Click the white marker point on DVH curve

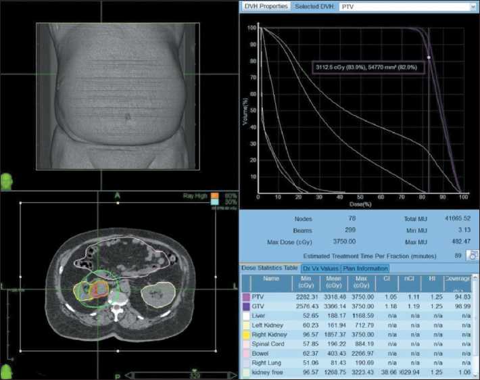429,58
